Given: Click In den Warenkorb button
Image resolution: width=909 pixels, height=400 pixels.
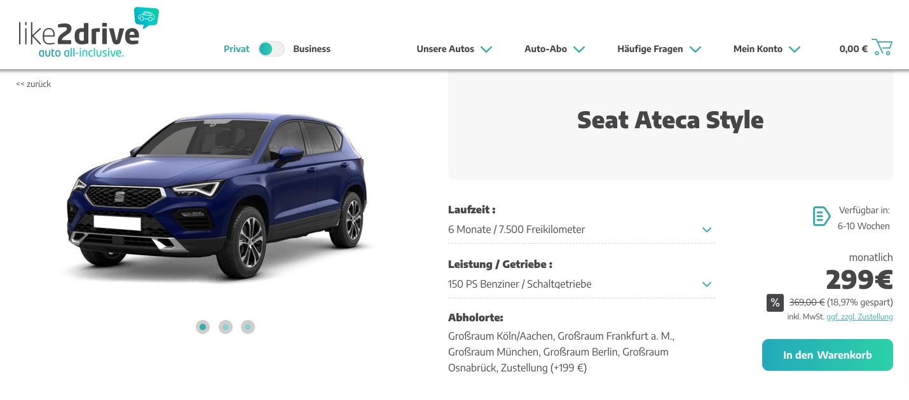Looking at the screenshot, I should click(x=827, y=355).
